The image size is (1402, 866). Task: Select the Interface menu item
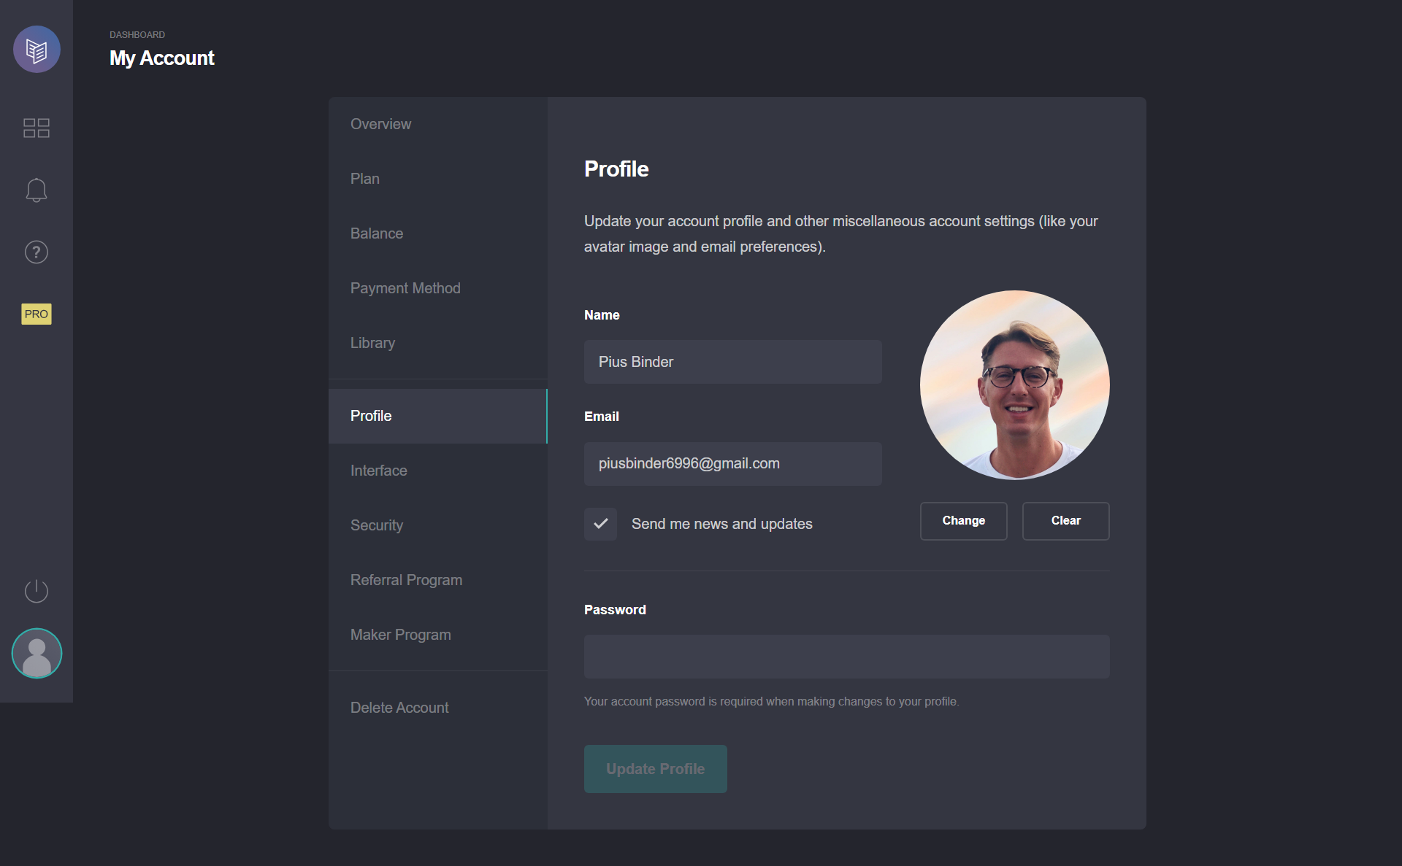click(x=438, y=471)
